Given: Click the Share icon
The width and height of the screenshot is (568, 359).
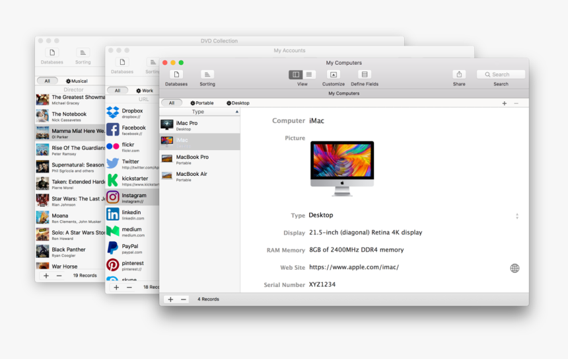Looking at the screenshot, I should click(x=459, y=75).
